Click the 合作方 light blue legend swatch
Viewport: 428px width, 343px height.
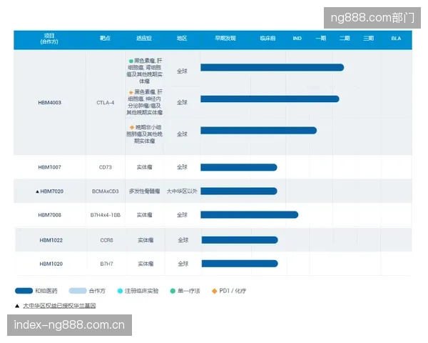[78, 291]
